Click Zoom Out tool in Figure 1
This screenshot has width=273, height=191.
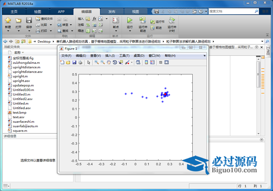103,62
